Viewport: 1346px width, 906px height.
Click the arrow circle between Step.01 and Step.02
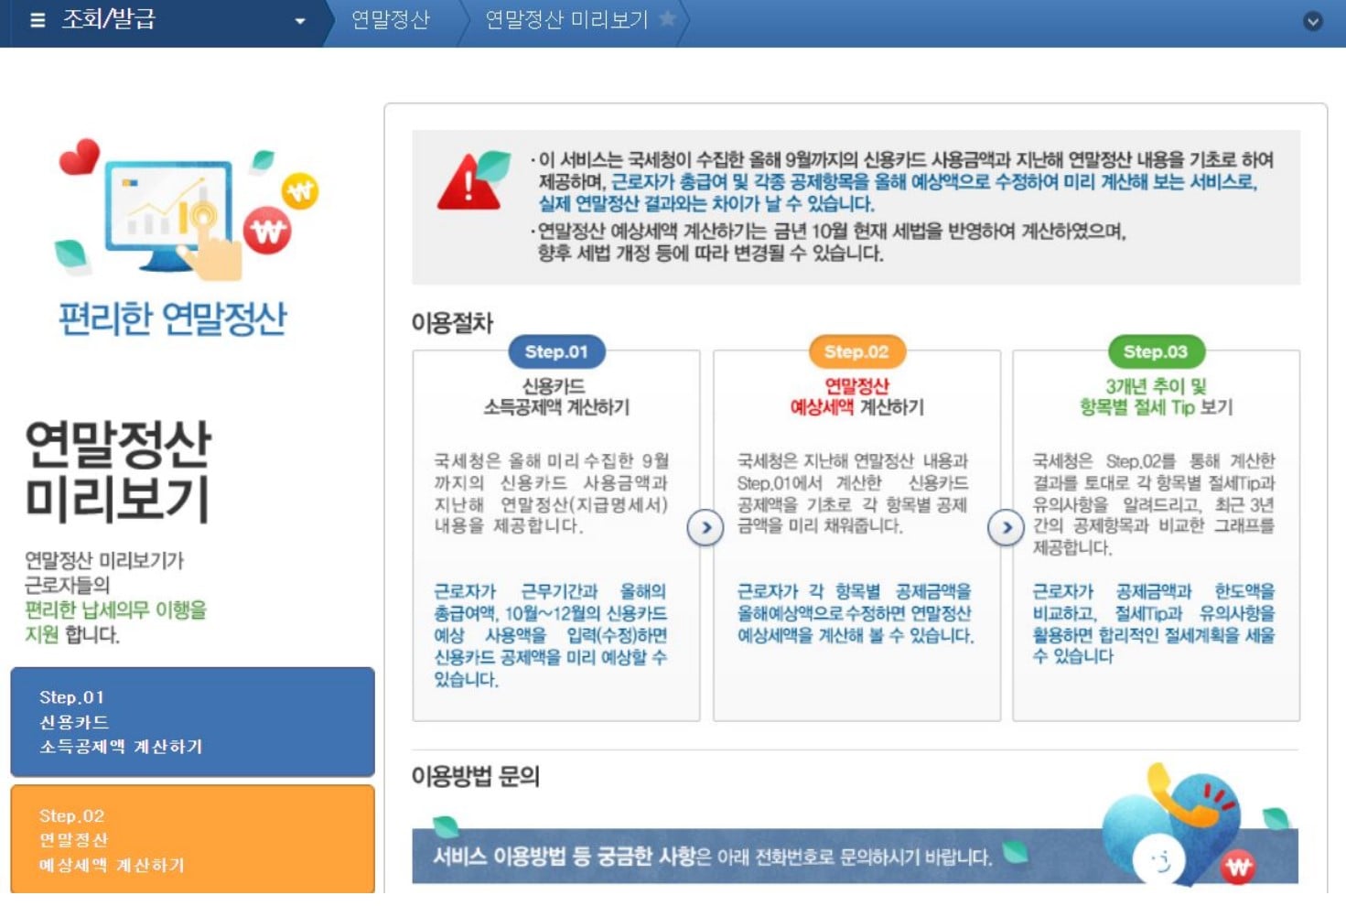pos(705,528)
